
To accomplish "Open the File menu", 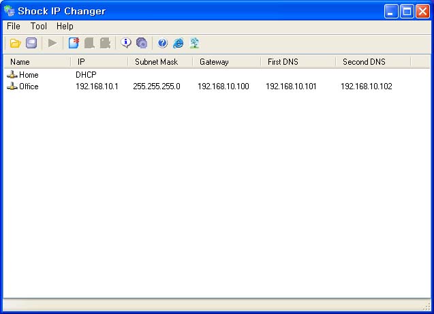I will (14, 26).
